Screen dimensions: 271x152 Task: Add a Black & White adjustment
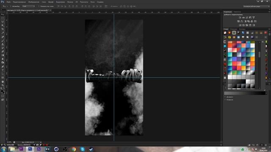pos(245,22)
